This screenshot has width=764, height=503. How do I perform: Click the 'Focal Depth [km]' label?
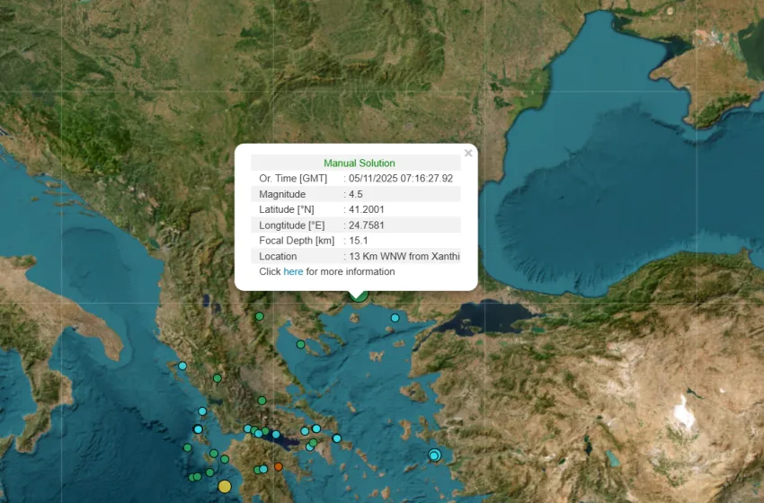[297, 241]
